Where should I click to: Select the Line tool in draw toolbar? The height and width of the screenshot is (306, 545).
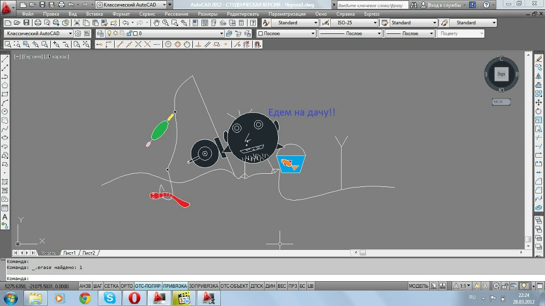coord(5,59)
